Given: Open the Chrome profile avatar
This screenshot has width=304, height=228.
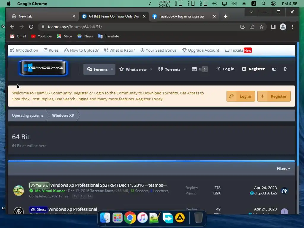Looking at the screenshot, I should 283,27.
